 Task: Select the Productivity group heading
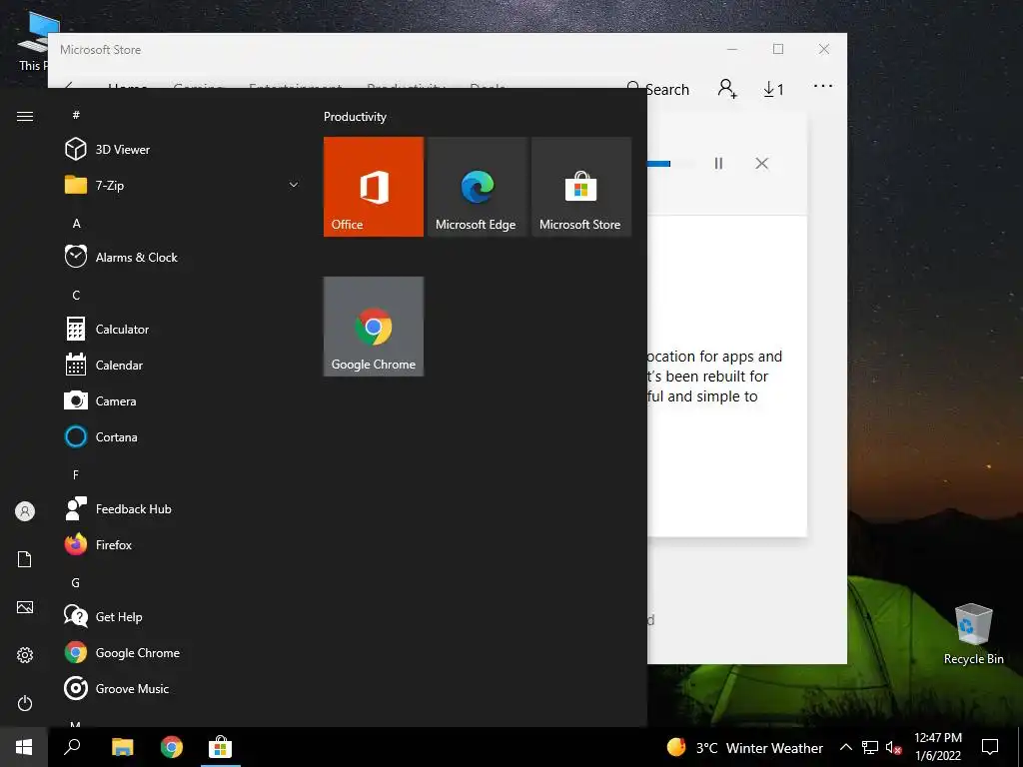click(355, 117)
